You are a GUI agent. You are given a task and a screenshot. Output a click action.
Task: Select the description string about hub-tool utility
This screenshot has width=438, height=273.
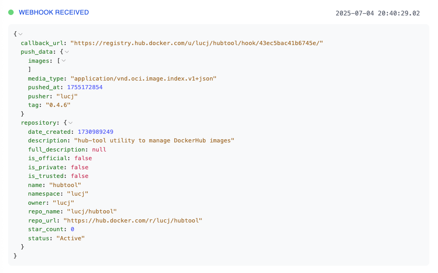(x=154, y=141)
